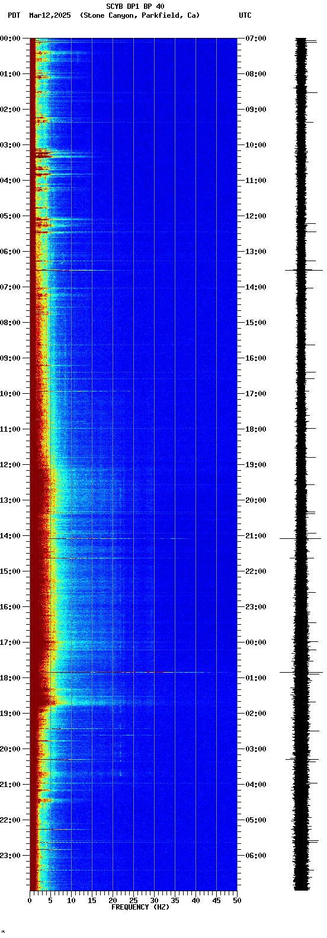This screenshot has width=327, height=938.
Task: Click the '07:00' PDT time label
Action: click(9, 287)
